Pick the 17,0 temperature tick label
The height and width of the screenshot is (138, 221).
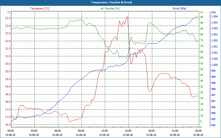coord(8,117)
